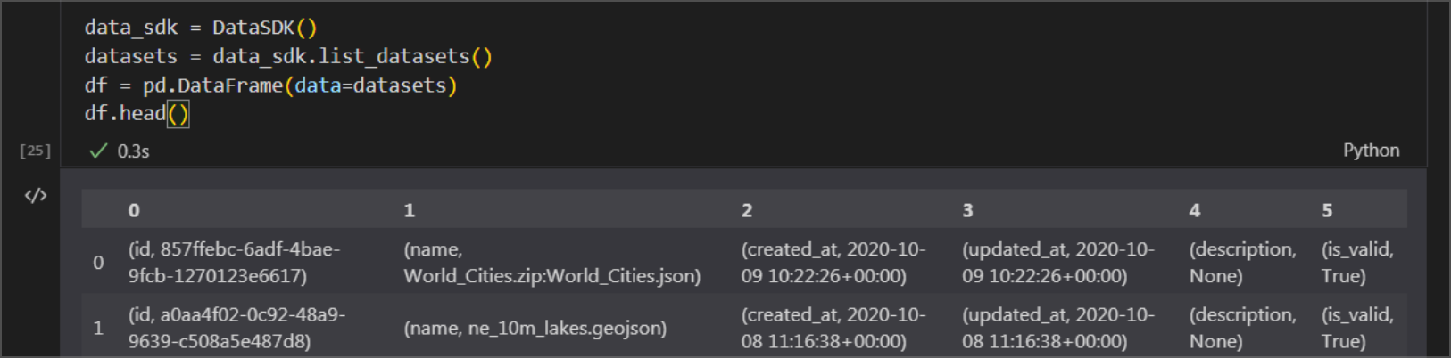Click the output mimetype change icon

click(x=36, y=196)
